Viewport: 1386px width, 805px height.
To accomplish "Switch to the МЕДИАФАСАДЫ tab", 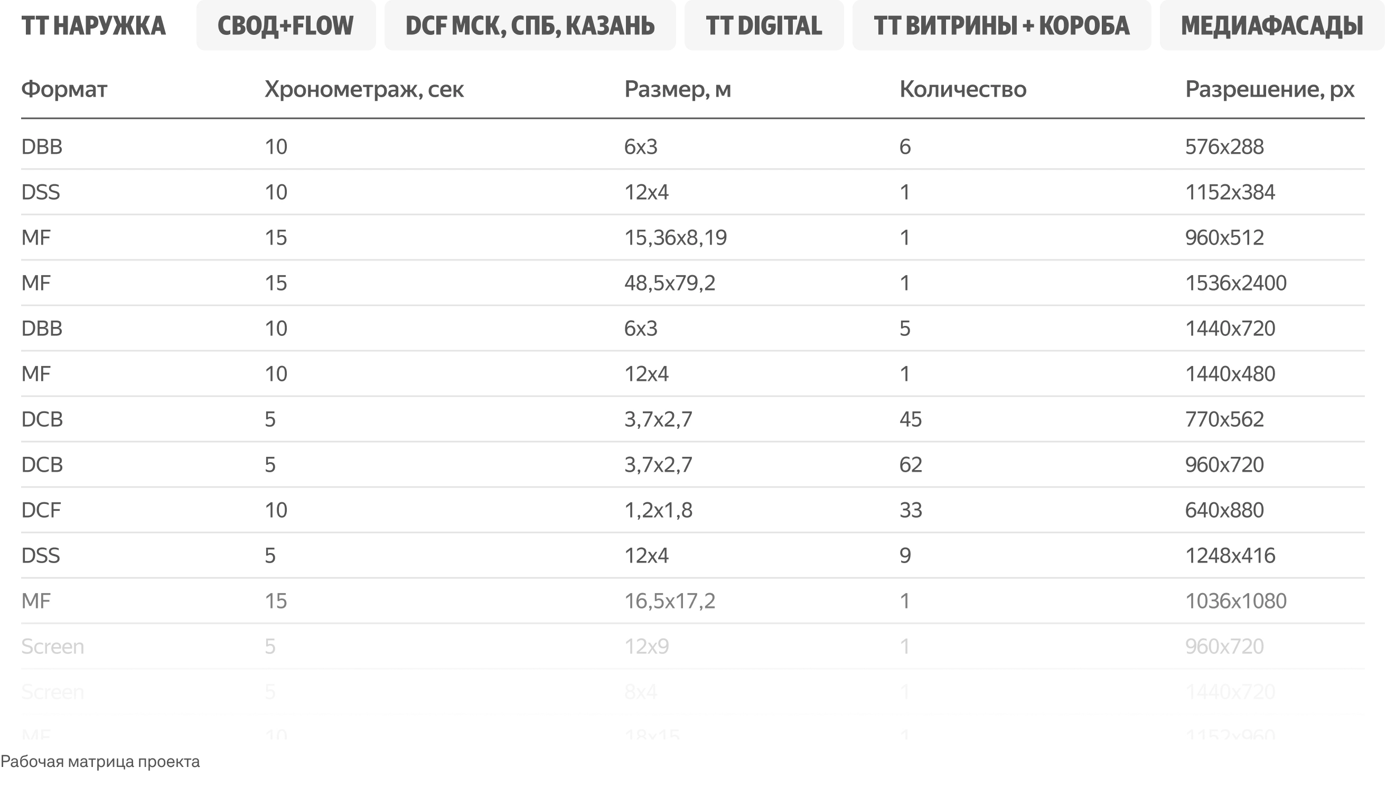I will pyautogui.click(x=1271, y=26).
